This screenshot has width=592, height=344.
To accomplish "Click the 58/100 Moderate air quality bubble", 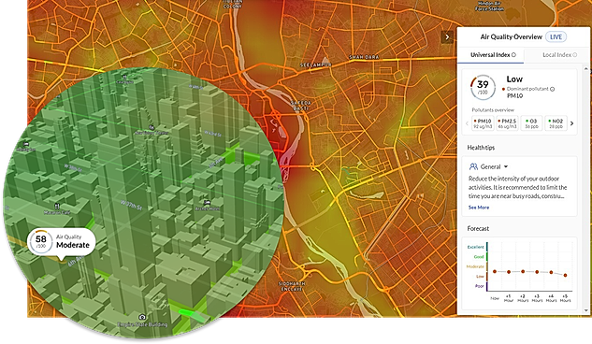I will pos(61,241).
